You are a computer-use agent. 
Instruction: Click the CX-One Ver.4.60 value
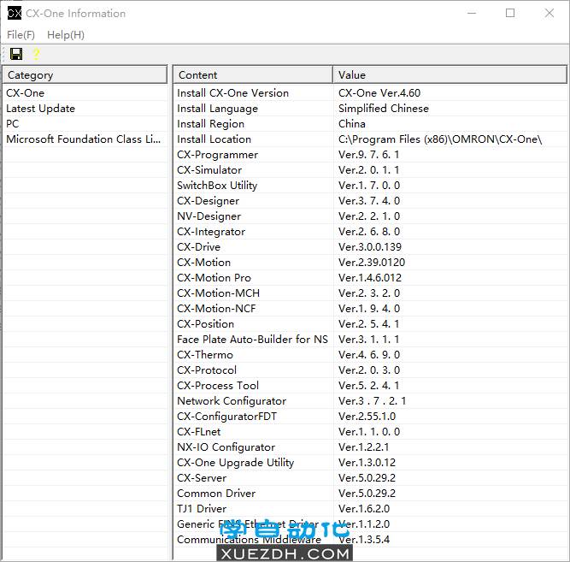tap(379, 93)
